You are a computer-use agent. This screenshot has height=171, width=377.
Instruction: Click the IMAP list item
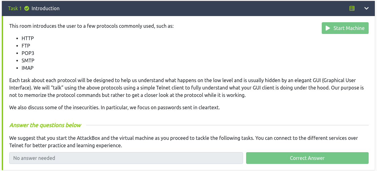(27, 68)
